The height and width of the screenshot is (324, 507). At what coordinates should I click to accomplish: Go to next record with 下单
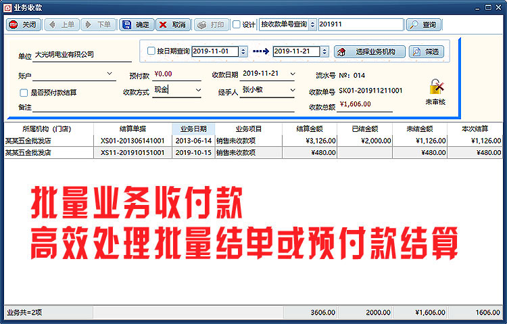(98, 24)
